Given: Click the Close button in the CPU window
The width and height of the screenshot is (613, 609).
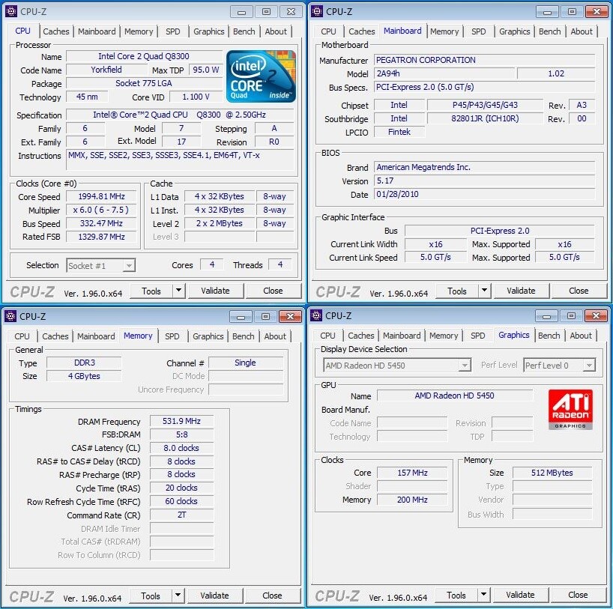Looking at the screenshot, I should [x=273, y=291].
